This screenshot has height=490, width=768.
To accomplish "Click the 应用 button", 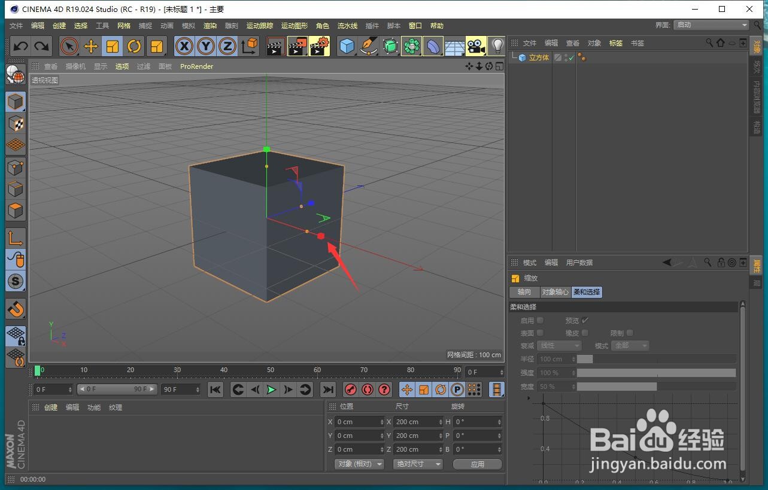I will pyautogui.click(x=477, y=464).
